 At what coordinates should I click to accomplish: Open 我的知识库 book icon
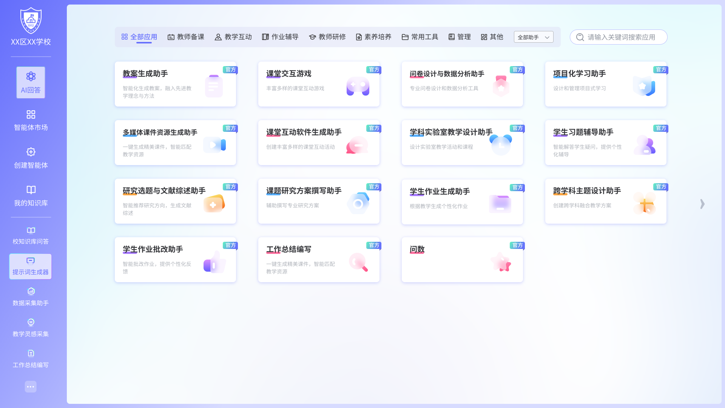(31, 190)
